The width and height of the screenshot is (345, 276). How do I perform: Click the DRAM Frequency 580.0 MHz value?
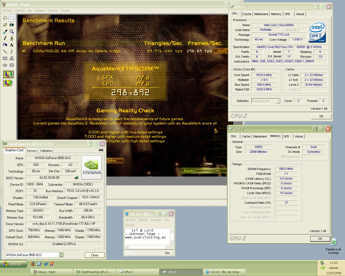[286, 169]
